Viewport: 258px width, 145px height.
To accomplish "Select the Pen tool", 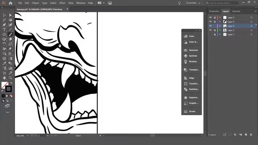I will [x=4, y=25].
